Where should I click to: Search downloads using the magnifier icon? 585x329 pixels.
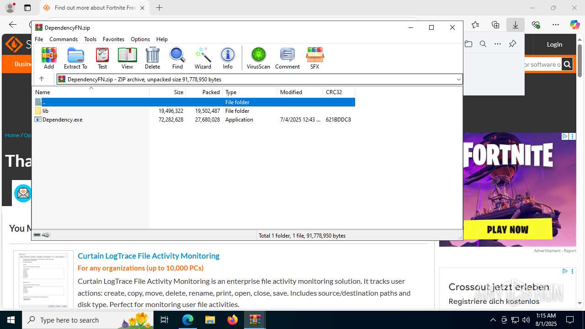[x=483, y=44]
